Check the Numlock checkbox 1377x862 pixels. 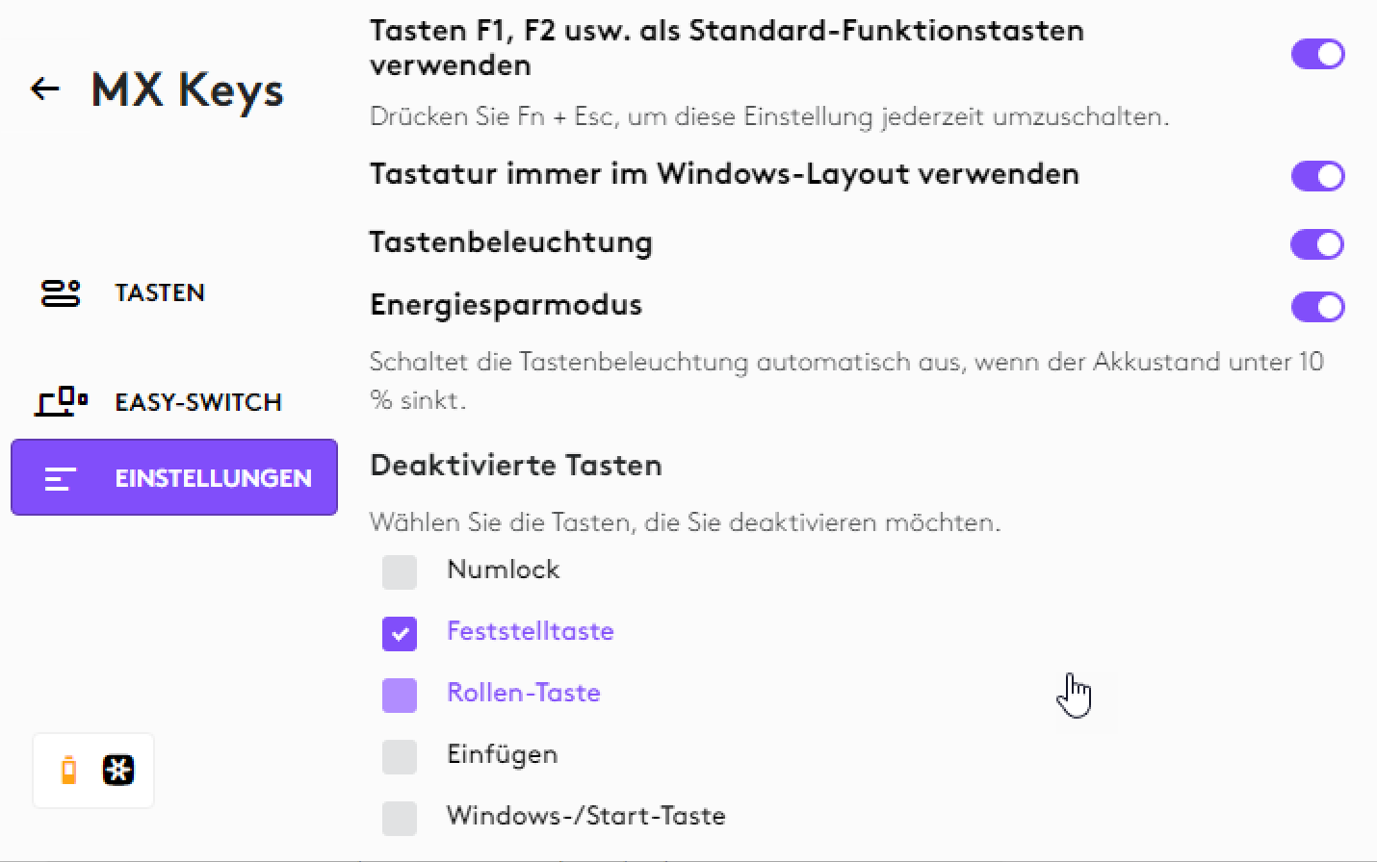click(x=400, y=571)
